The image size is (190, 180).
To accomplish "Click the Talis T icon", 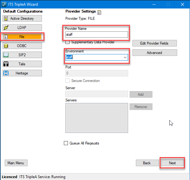I will pyautogui.click(x=6, y=64).
